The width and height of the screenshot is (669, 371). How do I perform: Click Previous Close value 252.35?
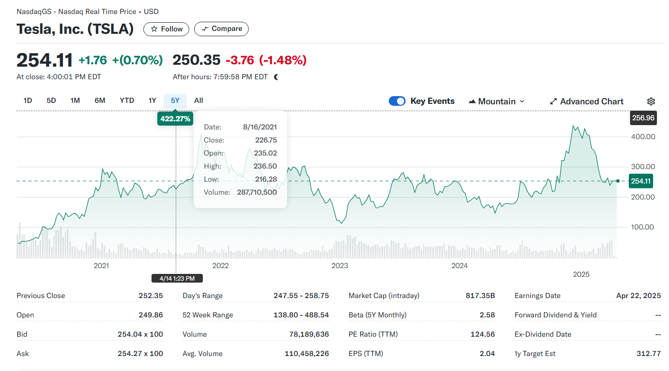[x=151, y=296]
